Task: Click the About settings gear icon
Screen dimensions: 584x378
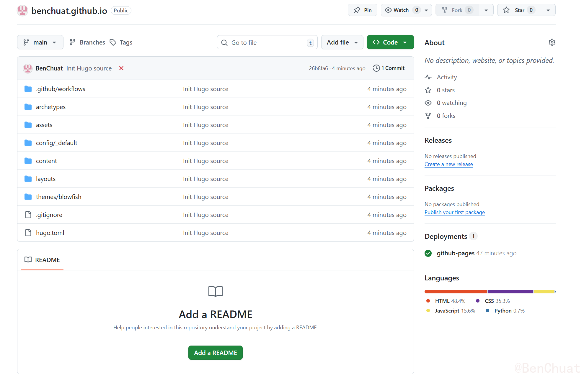Action: (x=552, y=42)
